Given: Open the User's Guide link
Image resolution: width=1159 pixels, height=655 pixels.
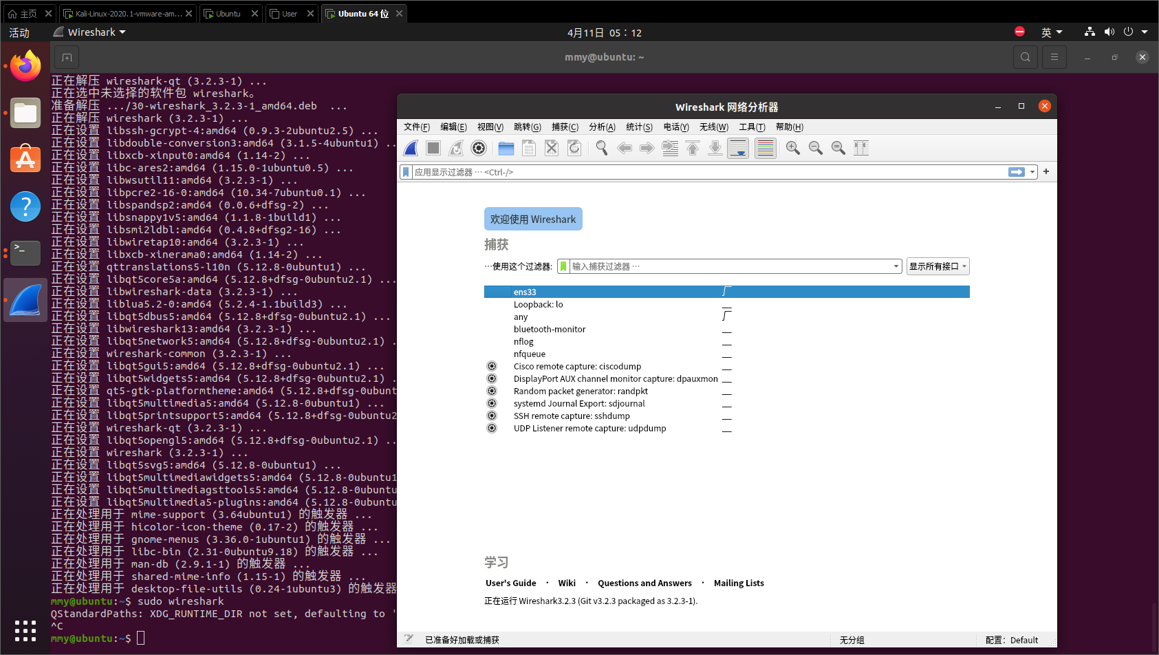Looking at the screenshot, I should 511,583.
